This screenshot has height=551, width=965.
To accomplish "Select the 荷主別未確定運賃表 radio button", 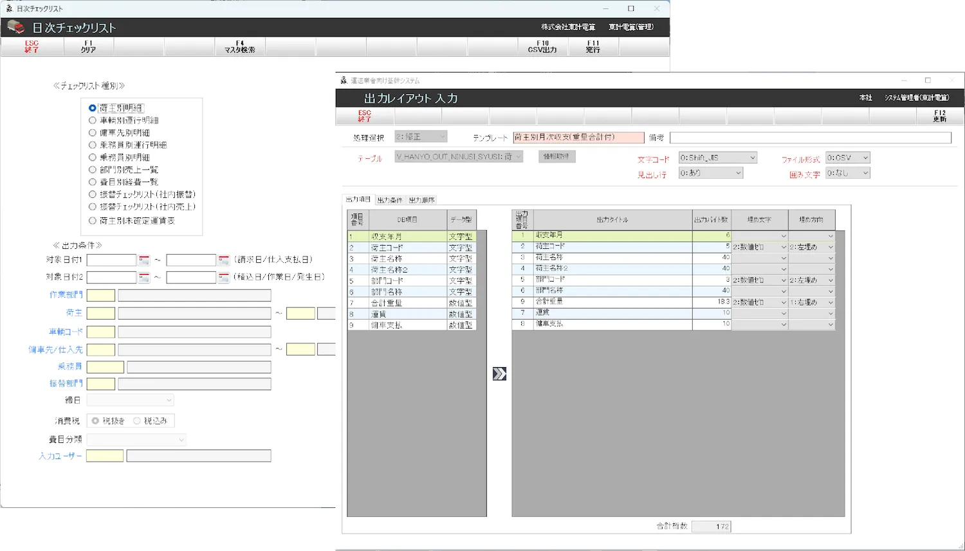I will pyautogui.click(x=93, y=221).
